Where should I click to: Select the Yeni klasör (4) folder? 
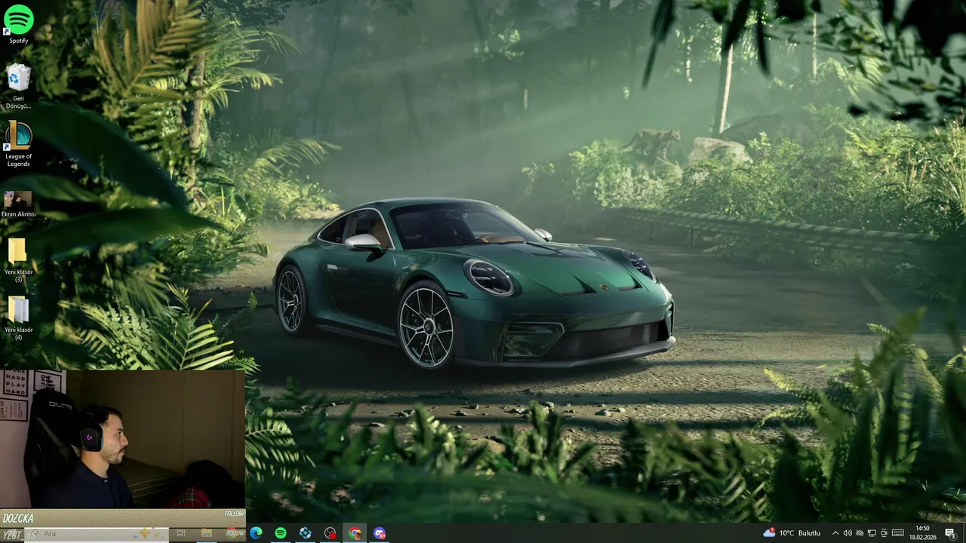pos(18,318)
